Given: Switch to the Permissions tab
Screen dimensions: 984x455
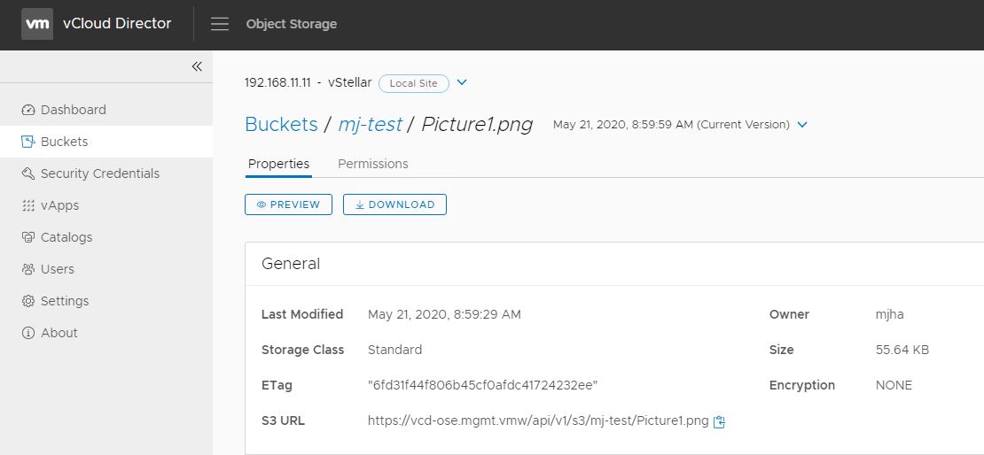Looking at the screenshot, I should (x=373, y=164).
